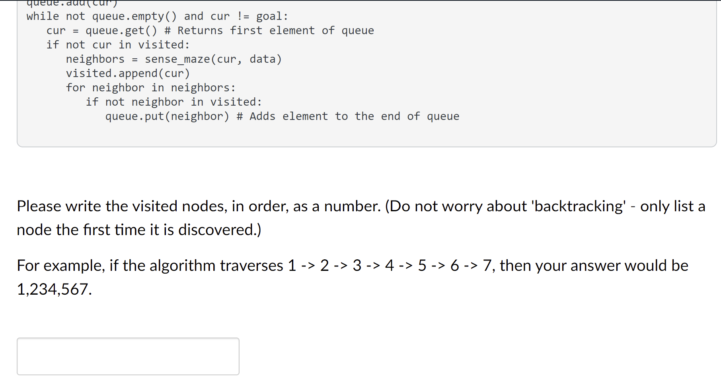Click the sentence about listing nodes when first discovered

pos(139,230)
